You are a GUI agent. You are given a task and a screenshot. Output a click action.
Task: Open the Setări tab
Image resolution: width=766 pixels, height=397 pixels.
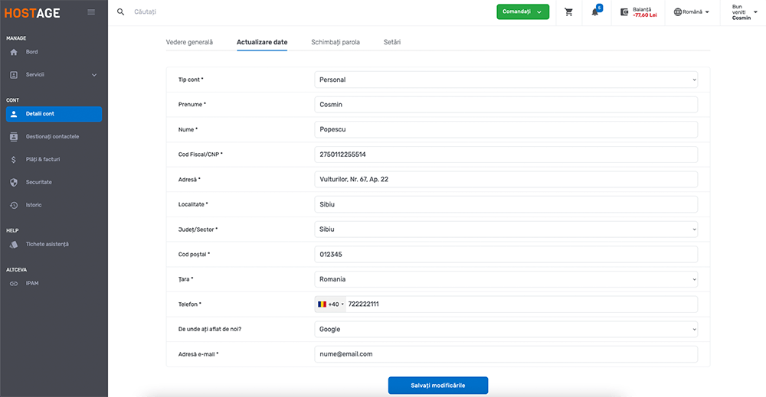click(x=391, y=42)
